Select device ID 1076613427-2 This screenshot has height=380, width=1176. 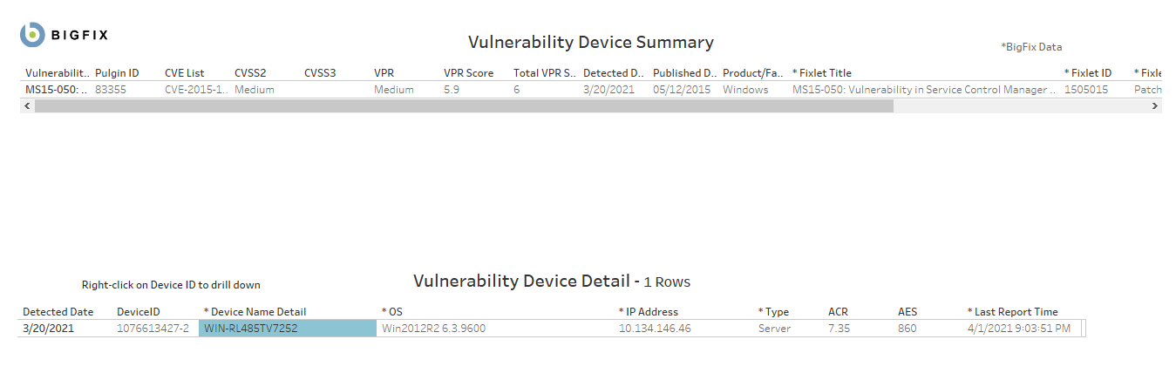(153, 329)
